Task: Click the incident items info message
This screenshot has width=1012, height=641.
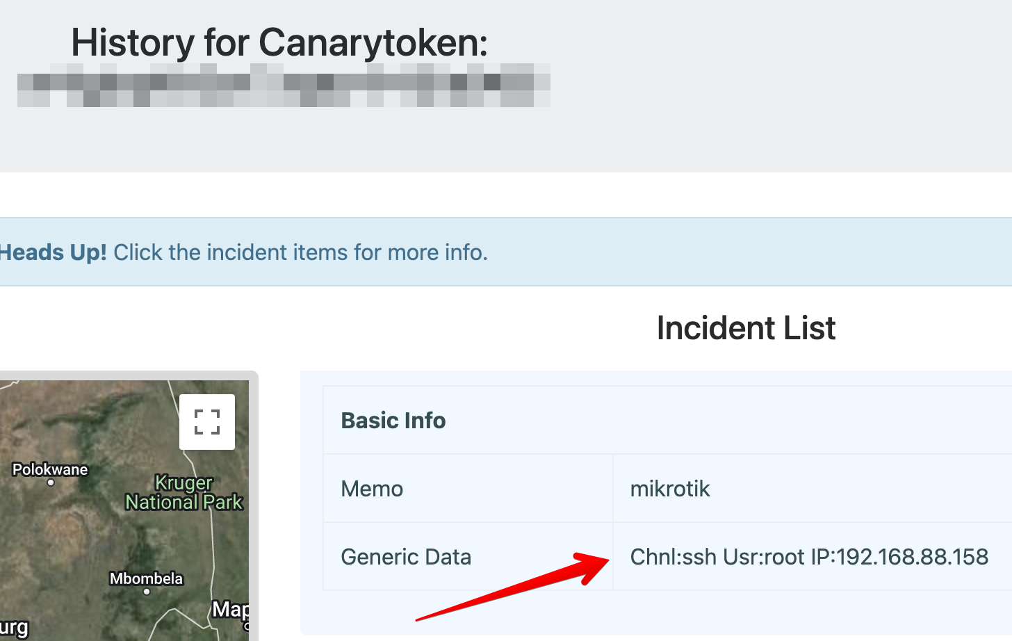Action: [300, 252]
